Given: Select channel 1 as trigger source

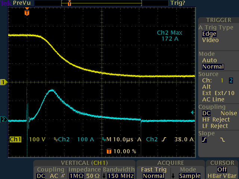Looking at the screenshot, I should [222, 80].
